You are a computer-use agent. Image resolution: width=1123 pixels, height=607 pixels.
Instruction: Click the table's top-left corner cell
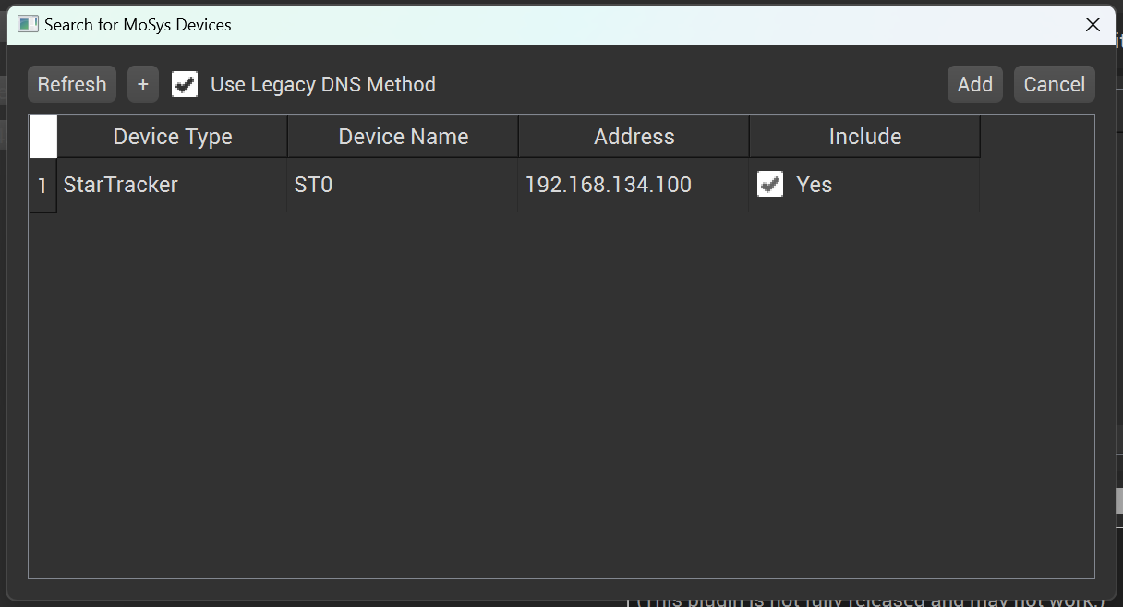click(42, 137)
